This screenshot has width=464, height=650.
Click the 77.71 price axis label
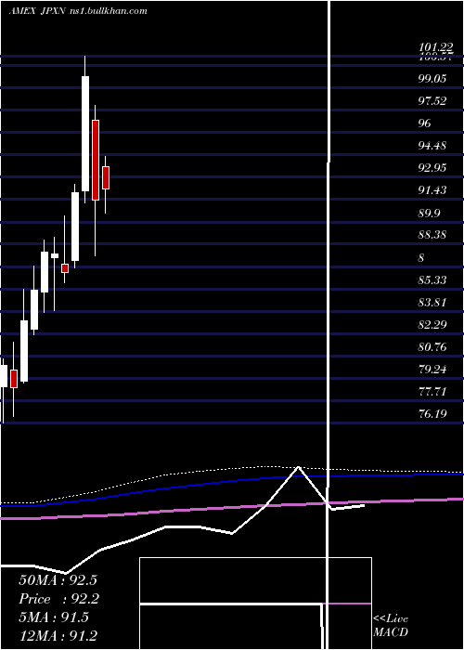point(432,392)
